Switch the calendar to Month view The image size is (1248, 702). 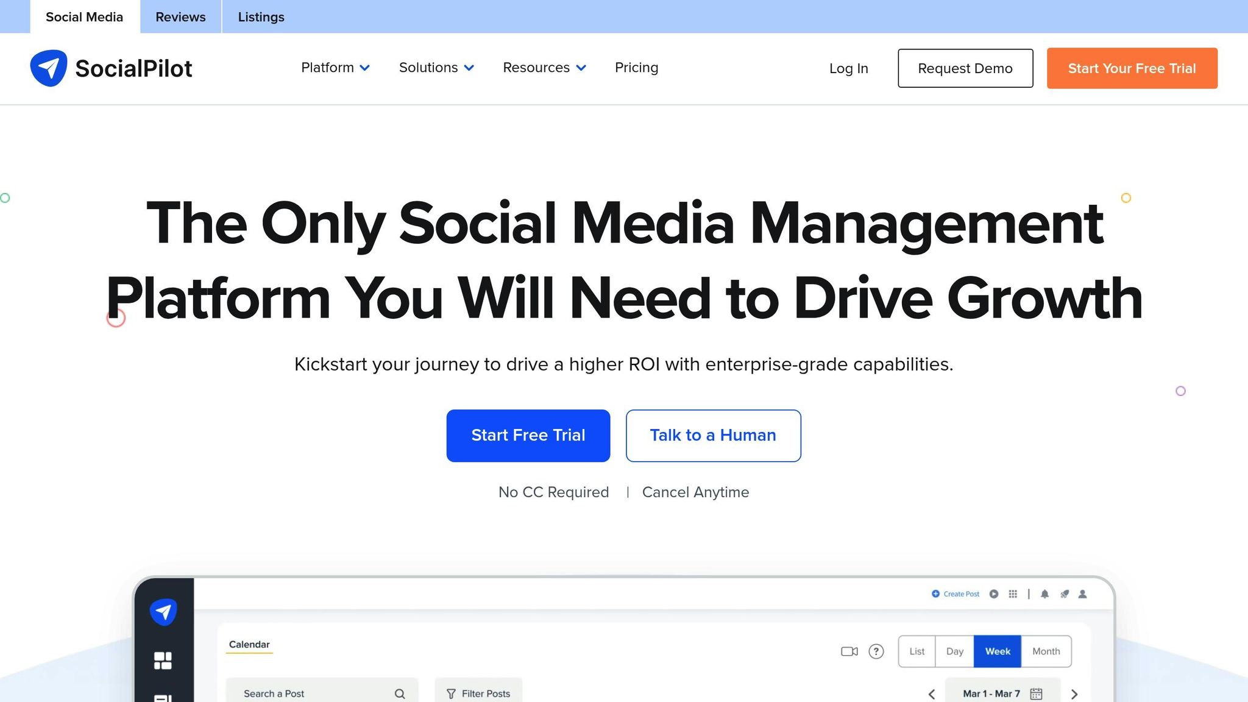tap(1046, 651)
